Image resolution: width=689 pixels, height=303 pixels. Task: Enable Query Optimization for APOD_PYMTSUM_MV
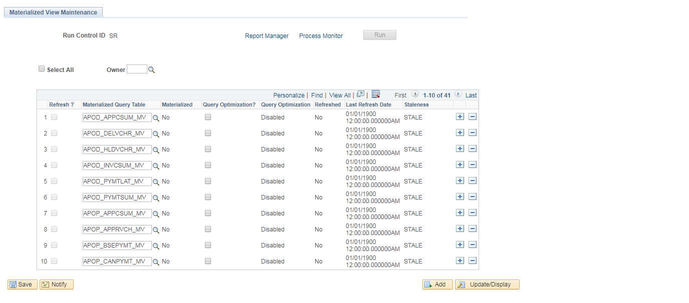pos(208,197)
